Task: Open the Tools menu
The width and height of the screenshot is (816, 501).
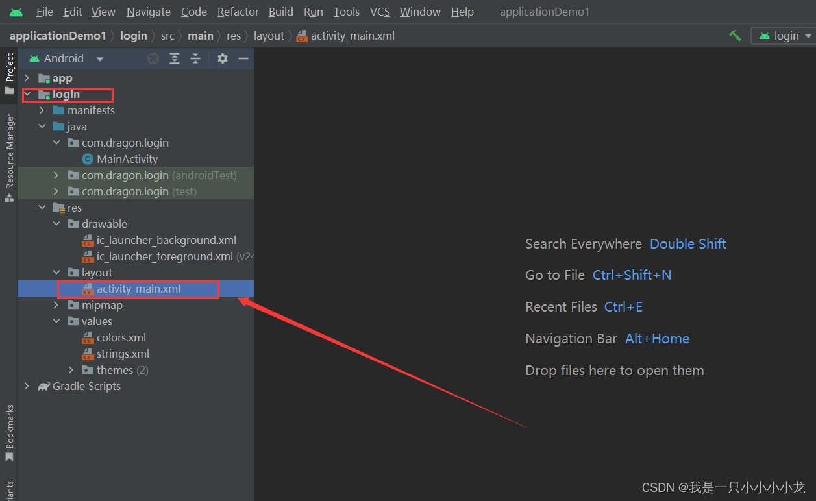Action: coord(347,12)
